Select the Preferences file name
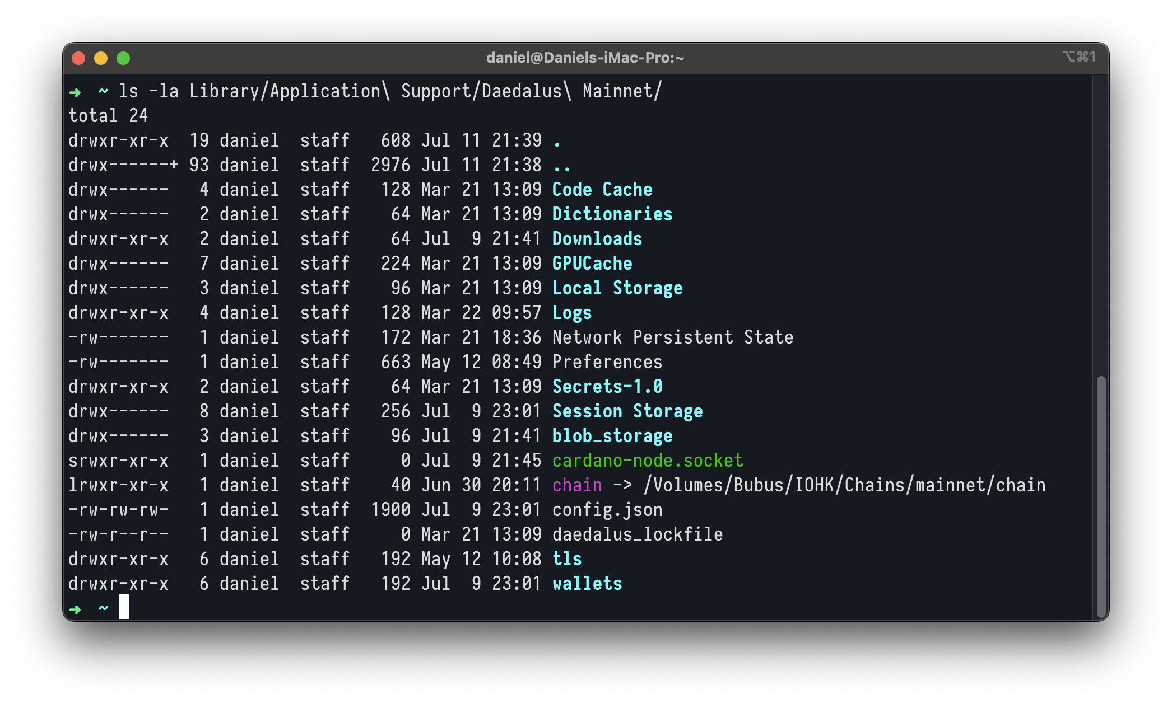This screenshot has width=1172, height=704. tap(607, 362)
